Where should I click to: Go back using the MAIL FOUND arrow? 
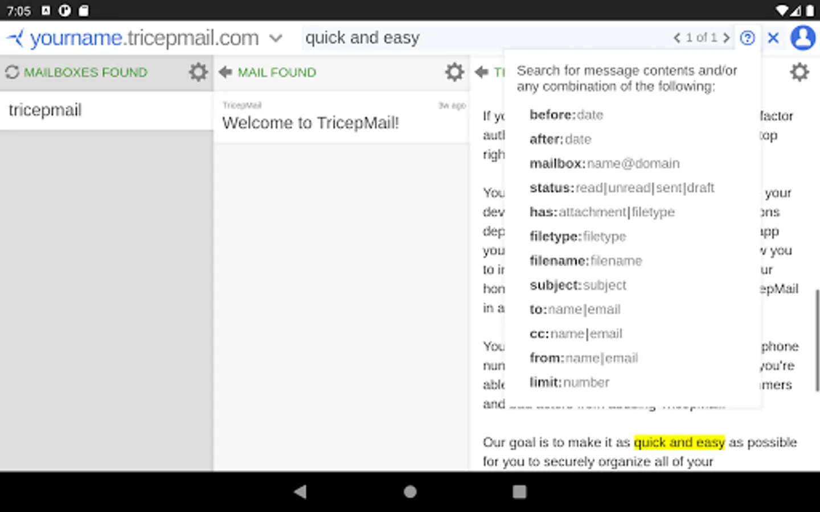pos(225,72)
